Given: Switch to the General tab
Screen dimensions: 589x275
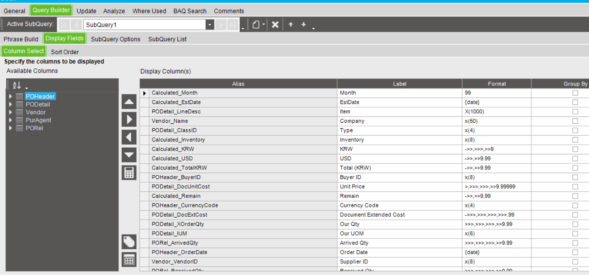Looking at the screenshot, I should 14,11.
